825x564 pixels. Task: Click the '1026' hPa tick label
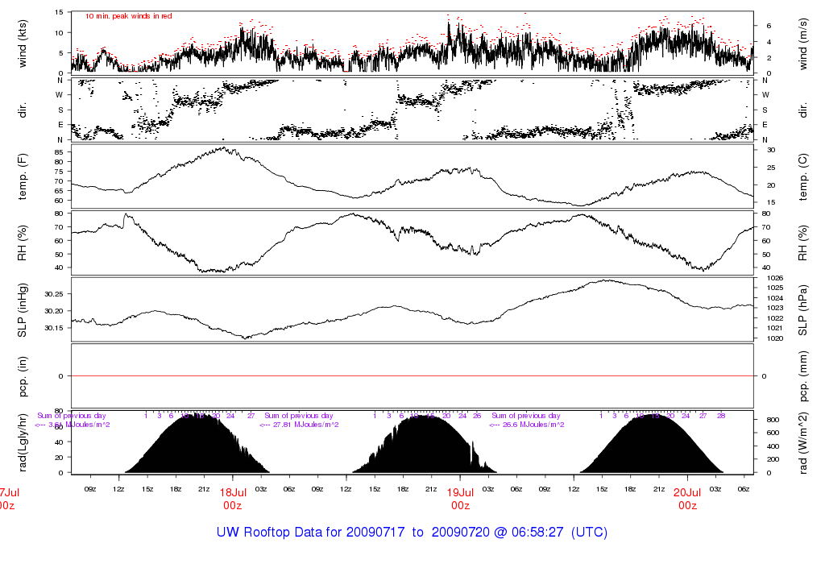coord(775,278)
